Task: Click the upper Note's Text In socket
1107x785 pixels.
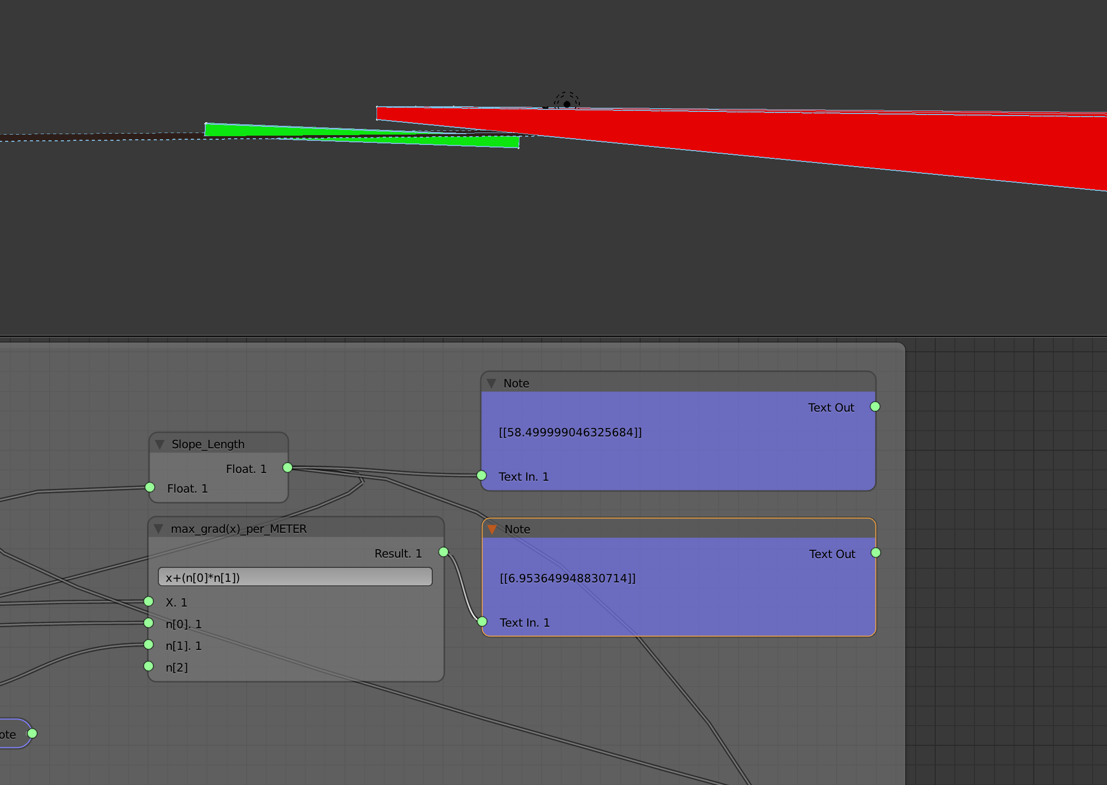Action: [482, 476]
